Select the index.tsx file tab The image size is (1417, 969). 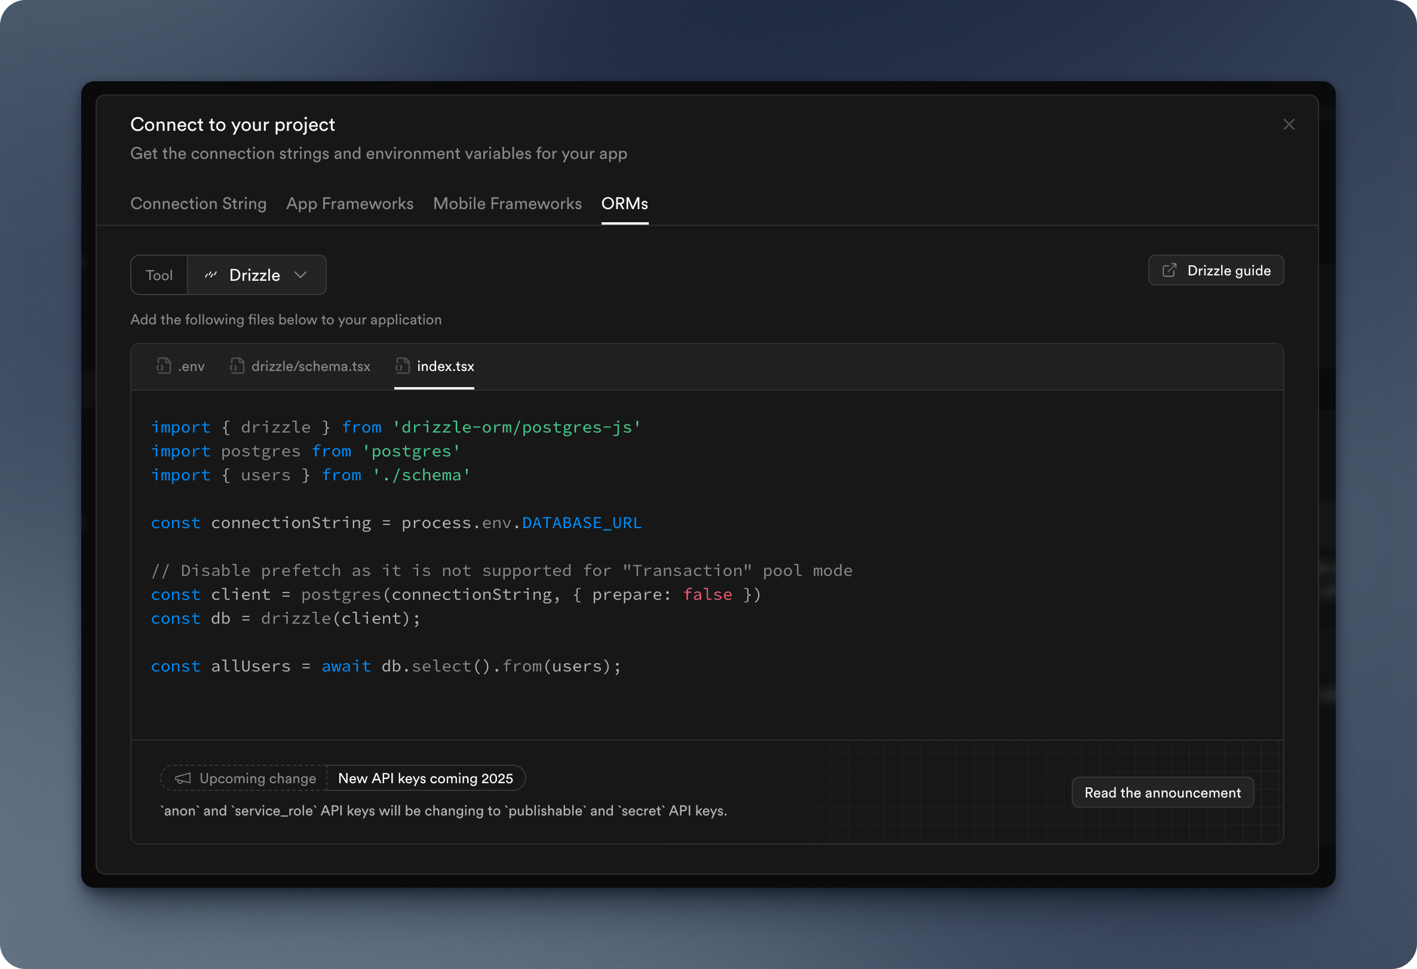coord(445,366)
